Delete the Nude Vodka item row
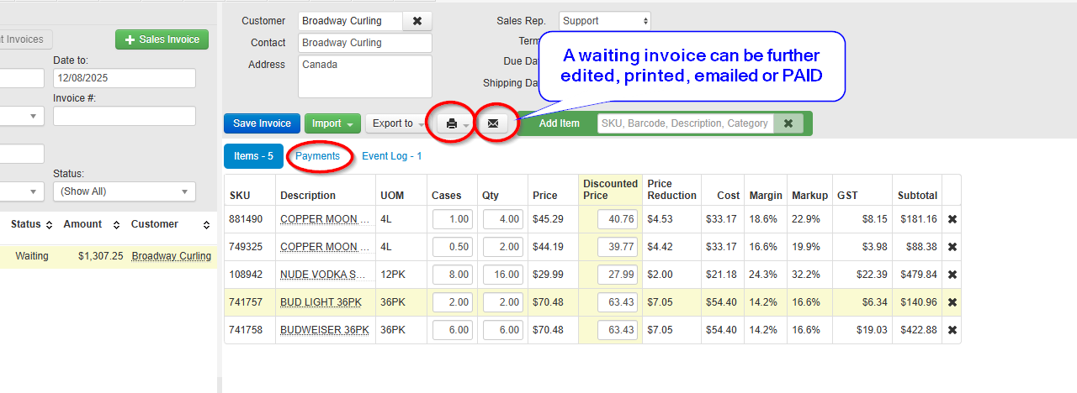 952,275
